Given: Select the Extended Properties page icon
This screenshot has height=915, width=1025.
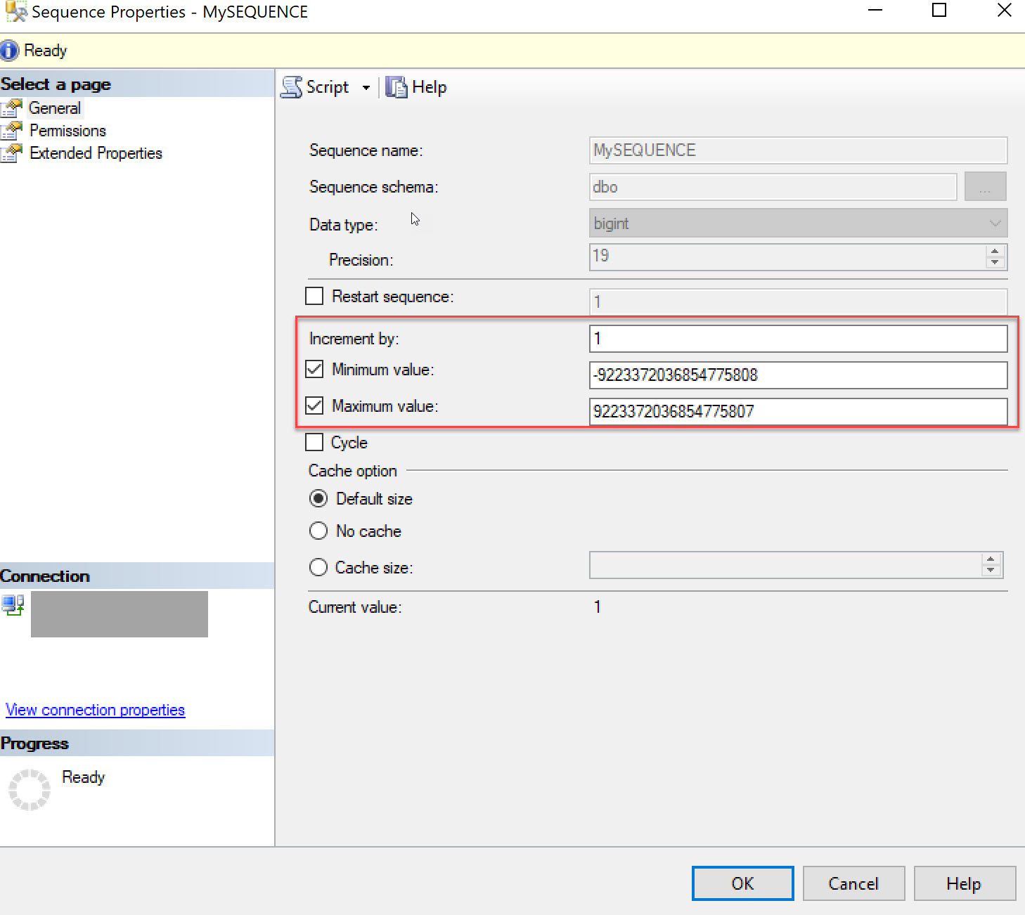Looking at the screenshot, I should (12, 153).
